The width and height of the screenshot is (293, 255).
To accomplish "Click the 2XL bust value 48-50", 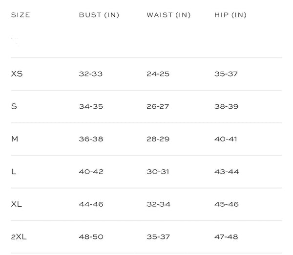I will tap(91, 237).
